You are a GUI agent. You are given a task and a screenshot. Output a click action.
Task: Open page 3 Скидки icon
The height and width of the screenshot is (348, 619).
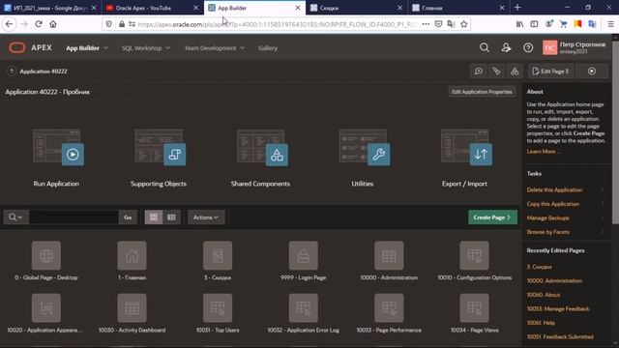coord(218,255)
